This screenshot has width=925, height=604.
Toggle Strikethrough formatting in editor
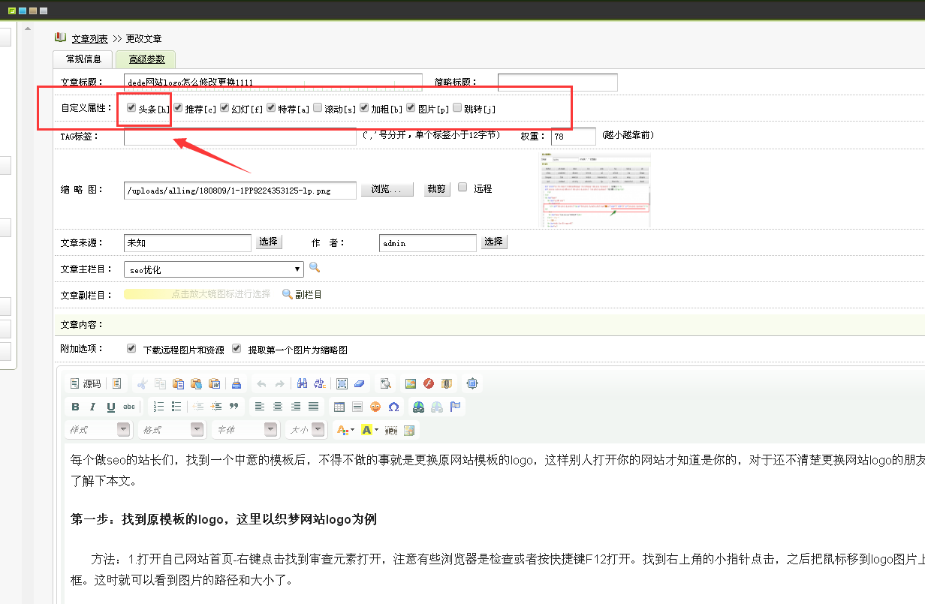pyautogui.click(x=129, y=407)
